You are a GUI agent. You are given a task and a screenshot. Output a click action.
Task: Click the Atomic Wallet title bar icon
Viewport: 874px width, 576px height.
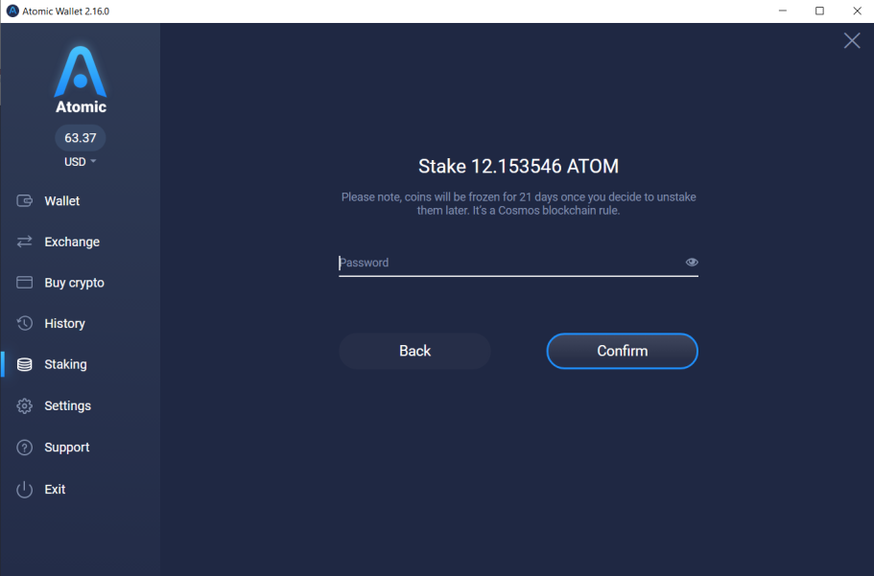12,12
